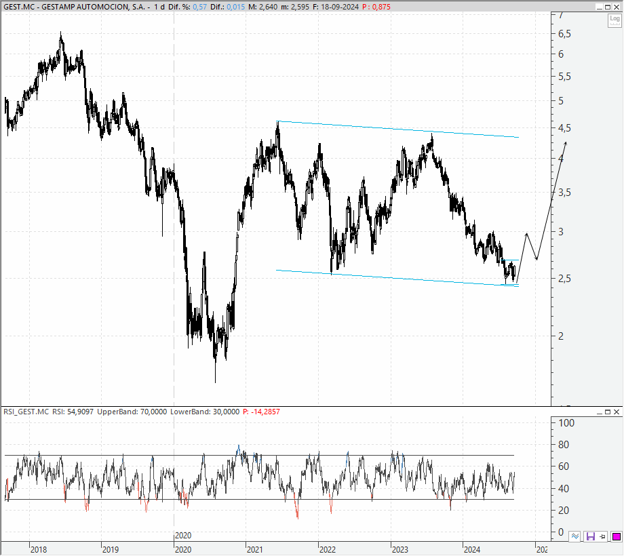Click the 'Dif.: 0,015' value in header
Screen dimensions: 624x556
[x=228, y=7]
